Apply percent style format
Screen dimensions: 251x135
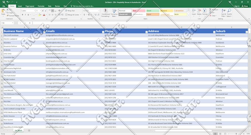(89, 15)
